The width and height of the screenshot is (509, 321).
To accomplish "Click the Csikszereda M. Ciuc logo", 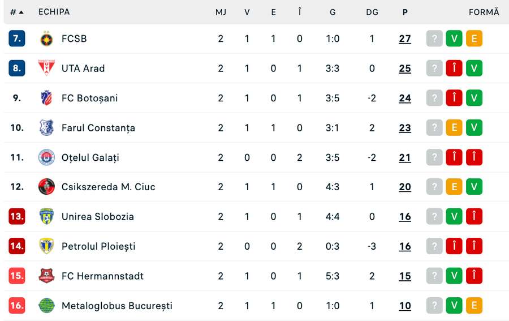I will [x=46, y=187].
